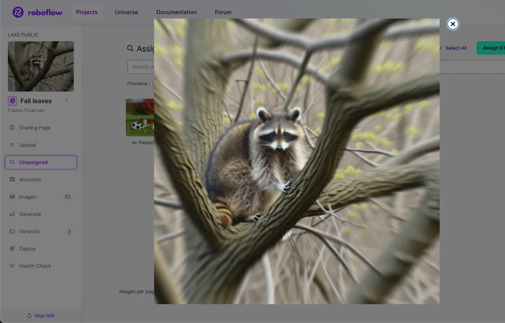Click the public globe icon beside Fall leaves
This screenshot has width=505, height=323.
click(x=13, y=101)
